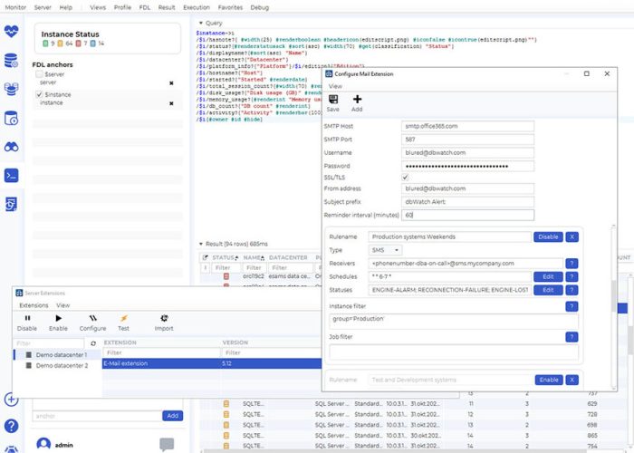The image size is (634, 453).
Task: Open the database farm icon in sidebar
Action: pyautogui.click(x=11, y=89)
